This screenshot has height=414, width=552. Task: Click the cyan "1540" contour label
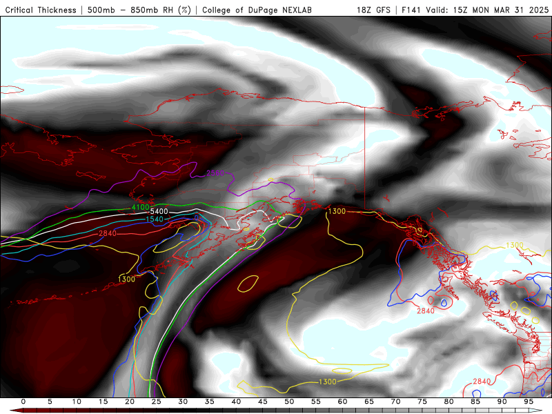pos(155,219)
